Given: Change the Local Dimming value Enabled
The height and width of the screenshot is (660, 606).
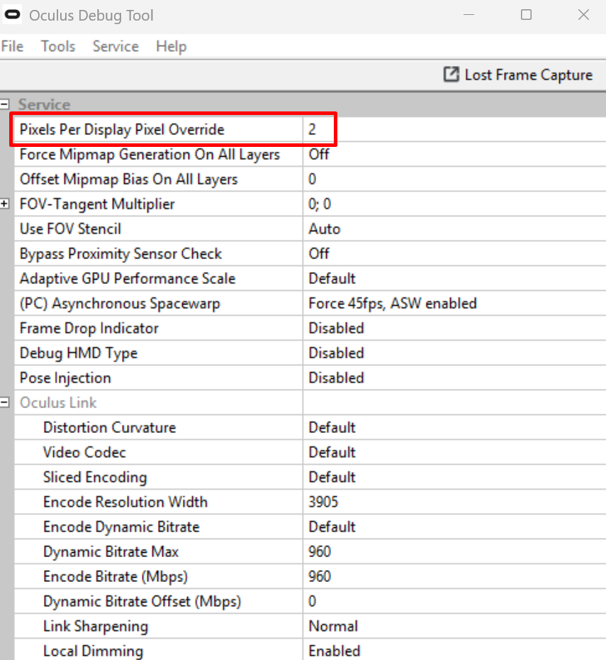Looking at the screenshot, I should coord(454,650).
